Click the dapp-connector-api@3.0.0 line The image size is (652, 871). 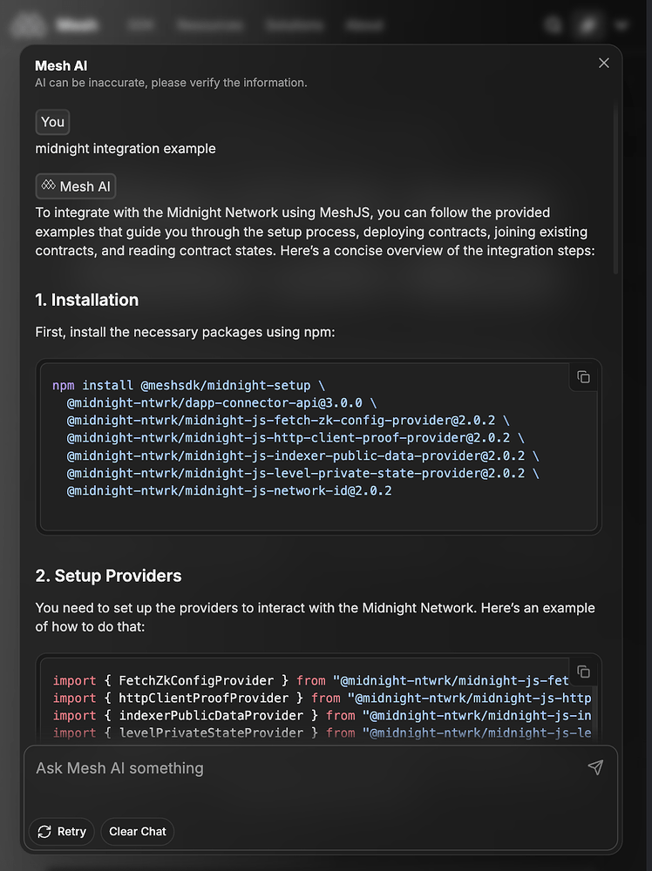(x=221, y=402)
